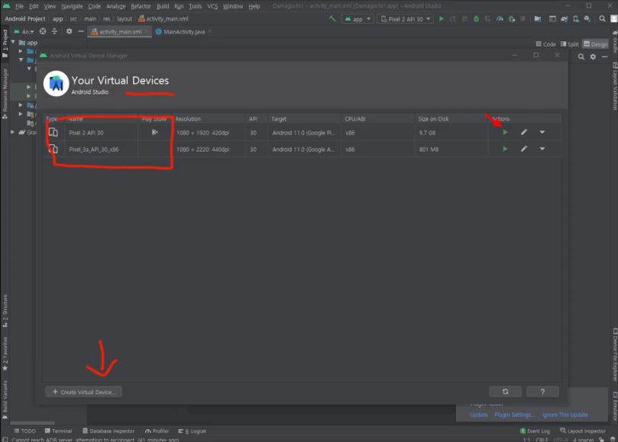
Task: Run app with the green toolbar play icon
Action: click(x=442, y=18)
